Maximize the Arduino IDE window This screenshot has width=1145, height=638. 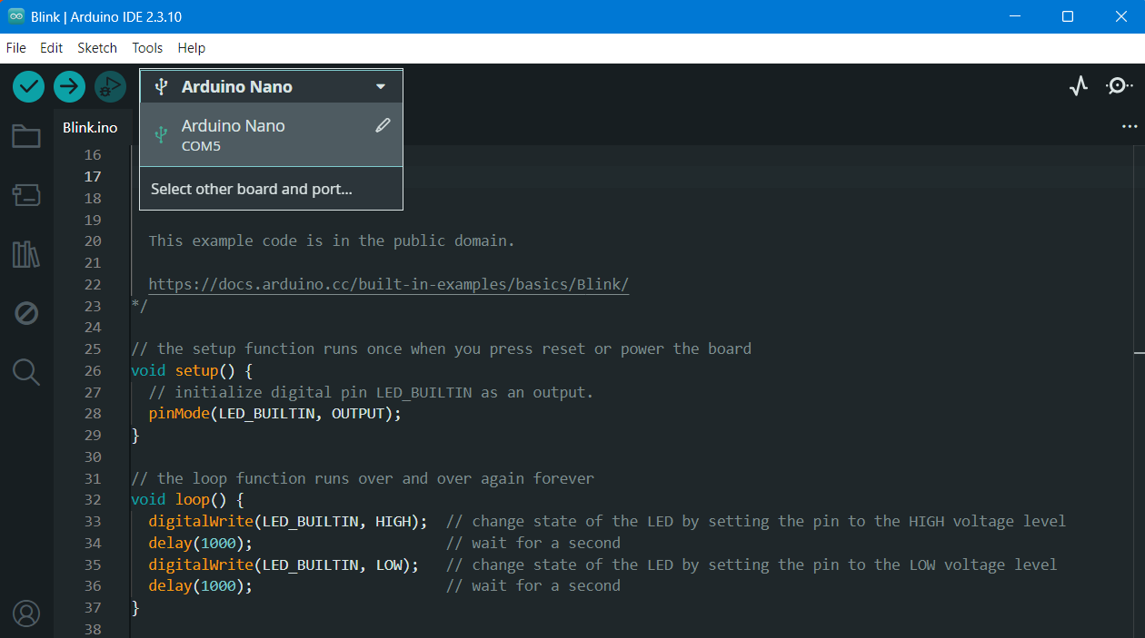click(1068, 16)
